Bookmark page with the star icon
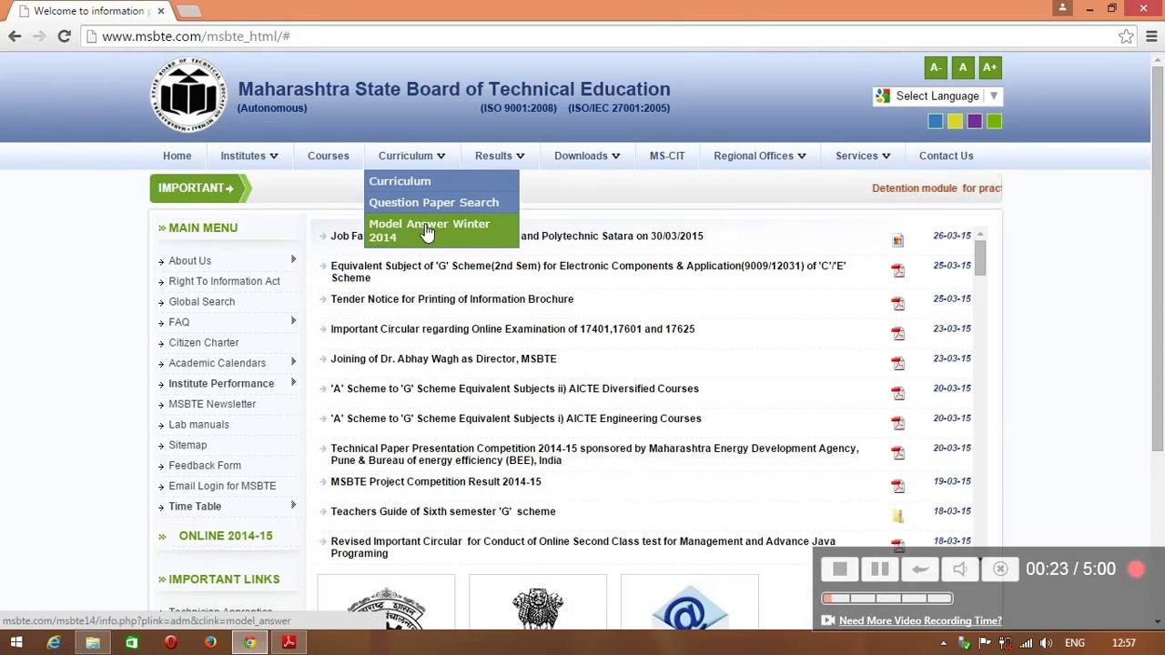This screenshot has width=1165, height=655. click(x=1126, y=36)
